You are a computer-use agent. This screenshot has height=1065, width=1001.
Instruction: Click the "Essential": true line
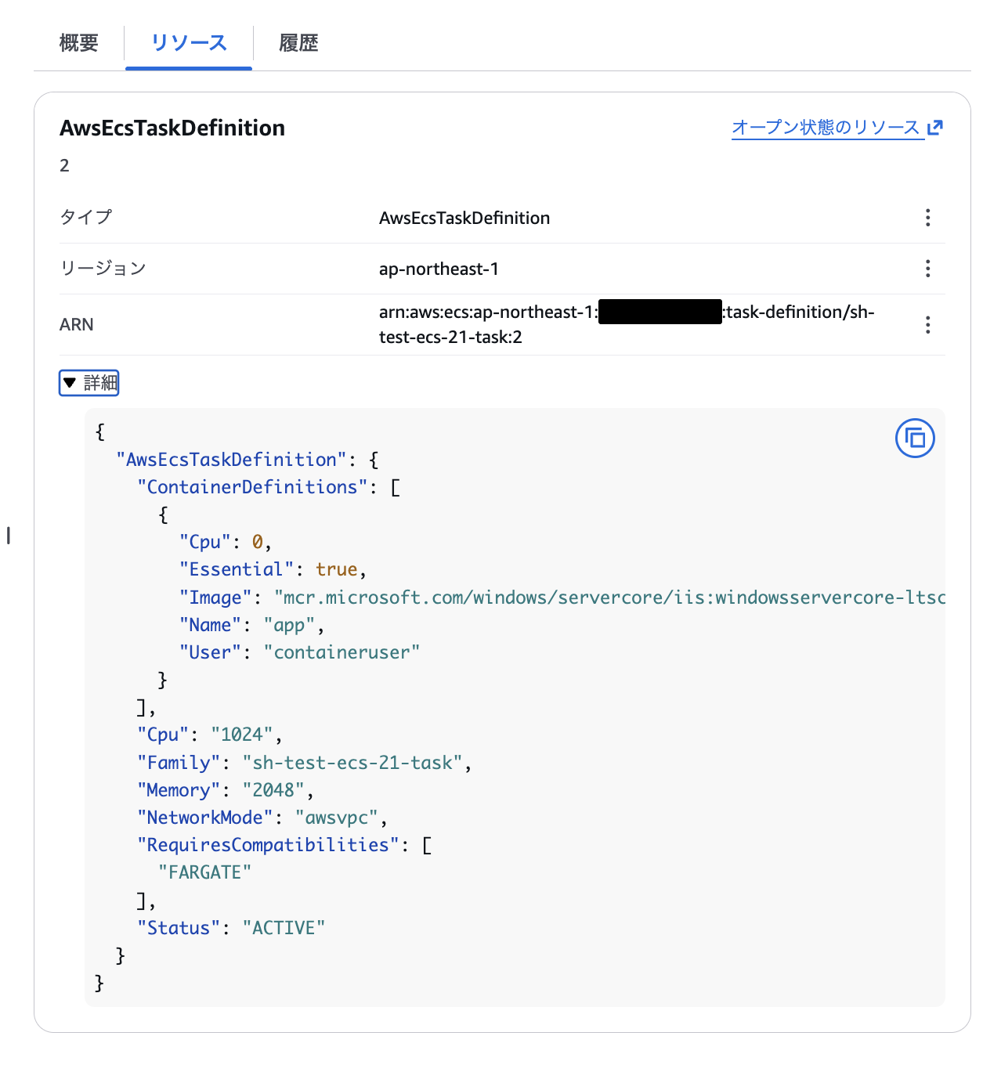(273, 569)
